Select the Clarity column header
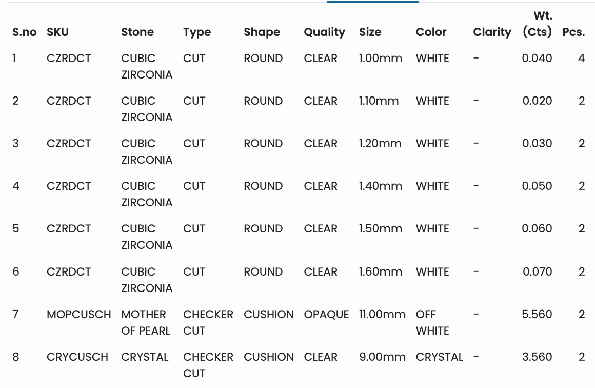Screen dimensions: 595x388 coord(492,32)
